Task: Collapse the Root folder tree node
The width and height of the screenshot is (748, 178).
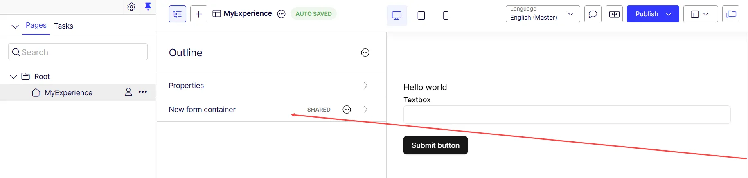Action: tap(13, 77)
